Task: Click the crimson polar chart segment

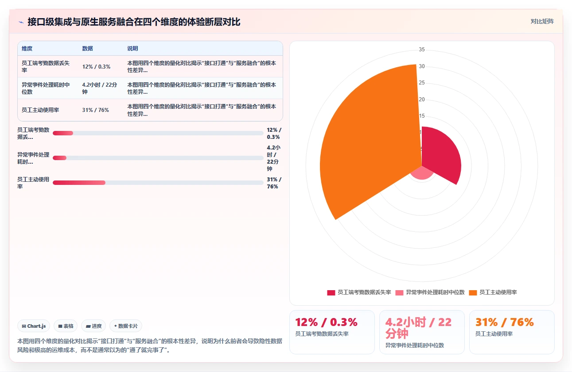Action: click(x=441, y=155)
